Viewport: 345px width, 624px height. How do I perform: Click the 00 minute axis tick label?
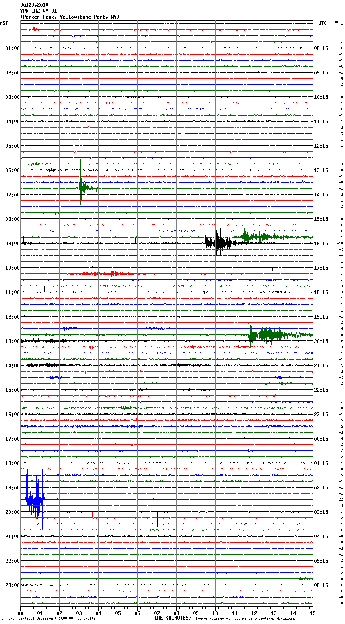[20, 613]
